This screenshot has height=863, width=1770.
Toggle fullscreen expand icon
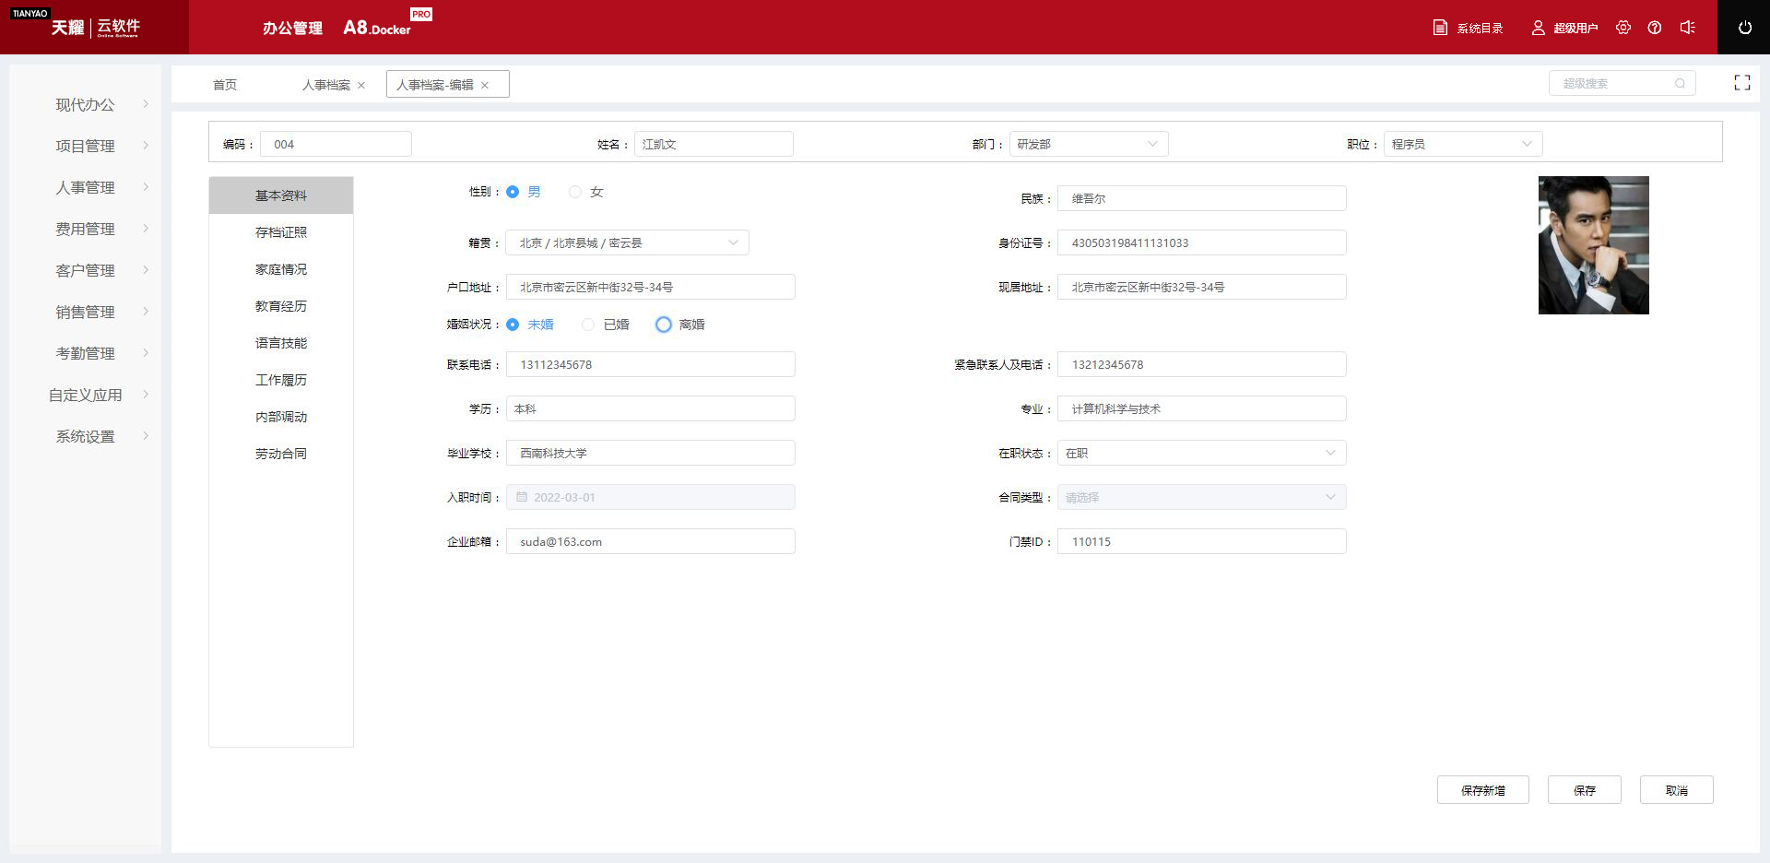point(1741,83)
